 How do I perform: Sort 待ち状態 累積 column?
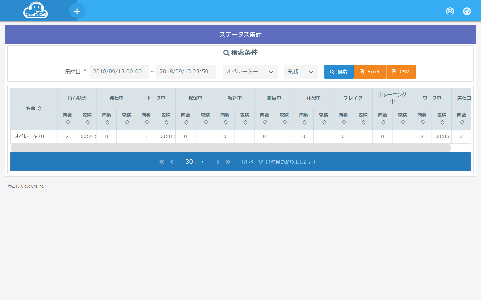87,119
